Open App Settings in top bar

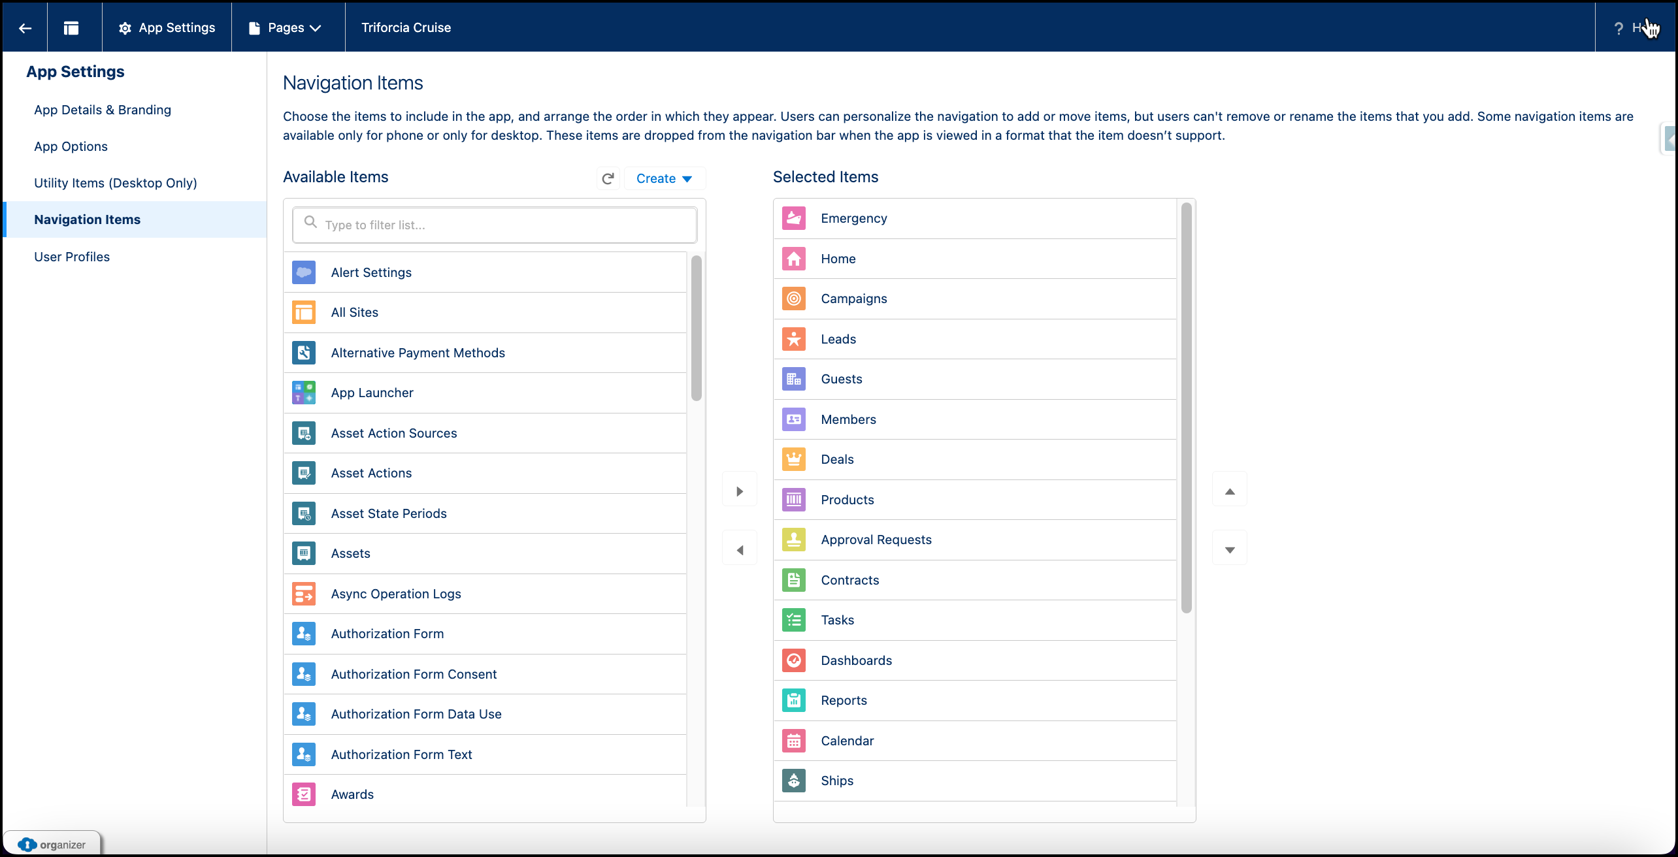tap(167, 27)
